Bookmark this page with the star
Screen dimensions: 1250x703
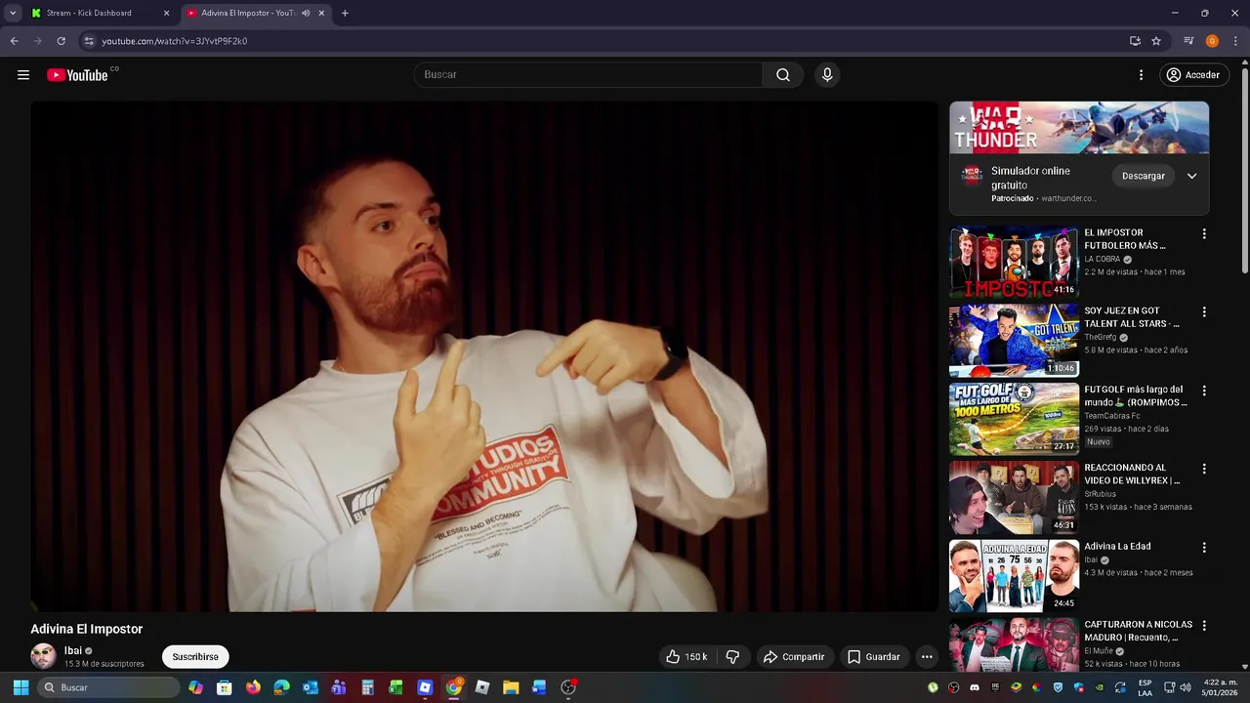[x=1156, y=41]
